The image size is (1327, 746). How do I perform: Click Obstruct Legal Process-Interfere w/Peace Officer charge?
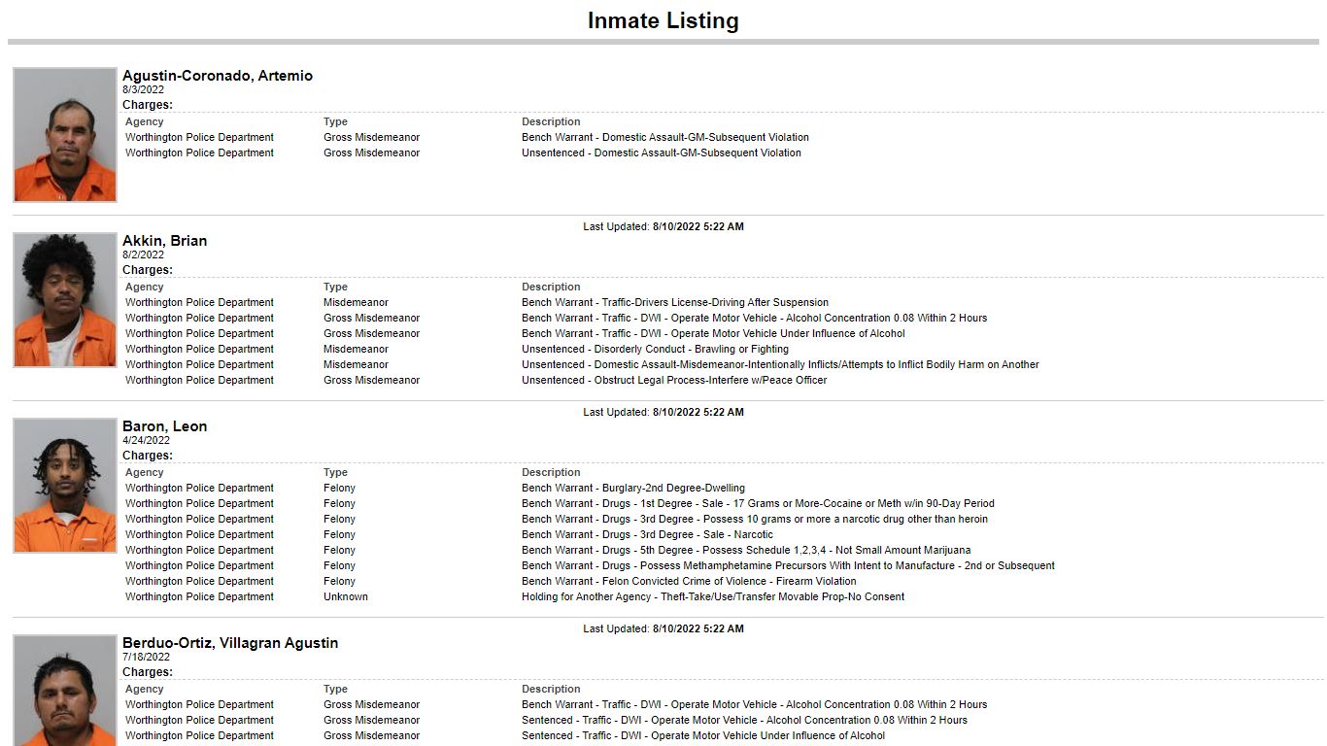pyautogui.click(x=674, y=380)
